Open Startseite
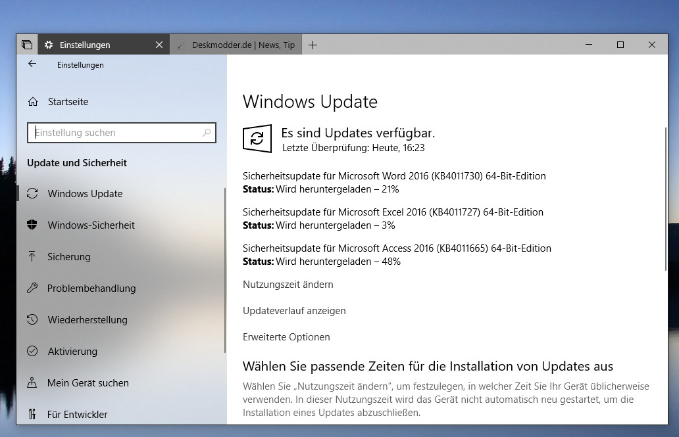Screen dimensions: 679x437 (68, 102)
